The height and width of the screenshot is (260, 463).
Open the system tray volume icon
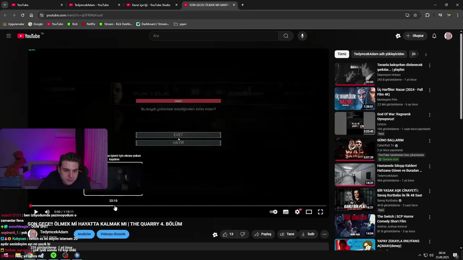(432, 255)
